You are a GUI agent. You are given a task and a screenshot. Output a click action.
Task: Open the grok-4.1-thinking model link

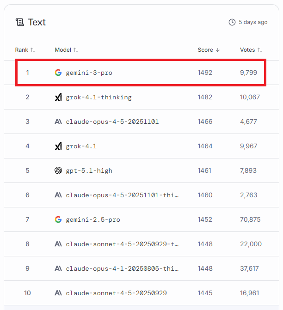(98, 97)
